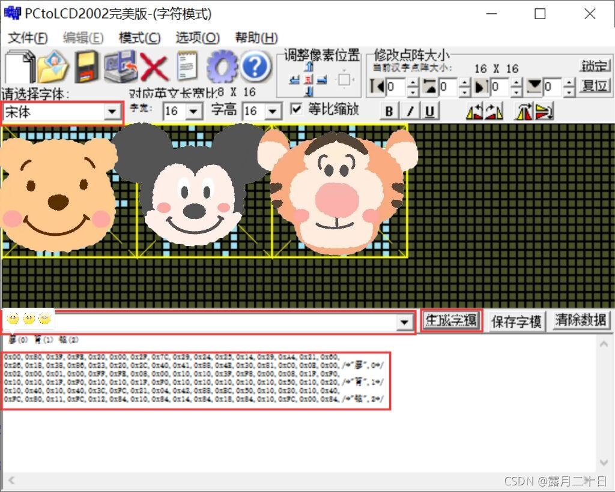Open the 编辑(E) menu

(x=83, y=38)
